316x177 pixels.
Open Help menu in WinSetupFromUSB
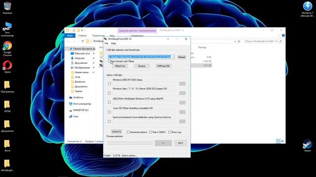(114, 43)
